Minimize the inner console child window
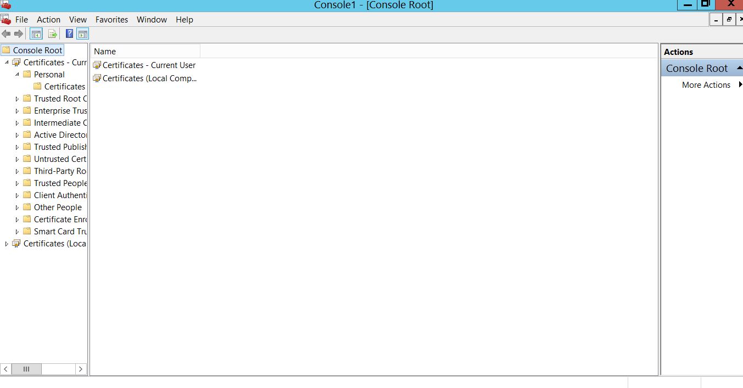This screenshot has width=743, height=388. 716,19
